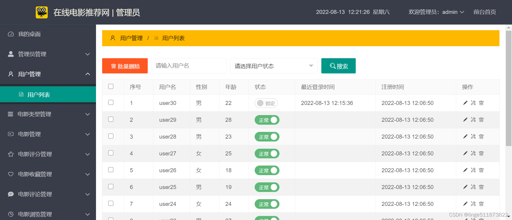Toggle user30 locked status switch
This screenshot has width=512, height=220.
(266, 103)
